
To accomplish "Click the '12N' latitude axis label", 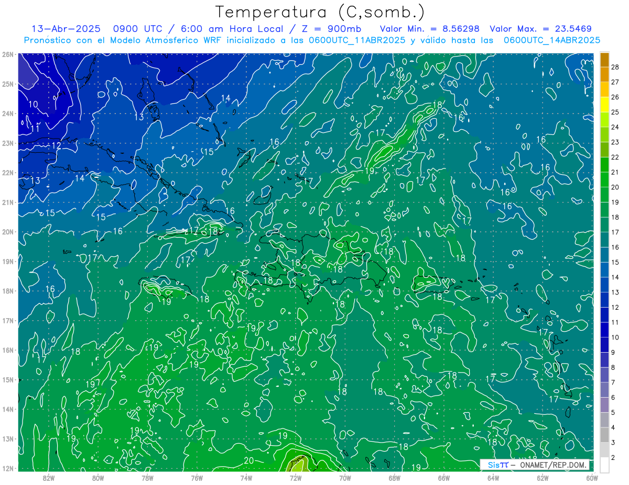I will tap(7, 468).
